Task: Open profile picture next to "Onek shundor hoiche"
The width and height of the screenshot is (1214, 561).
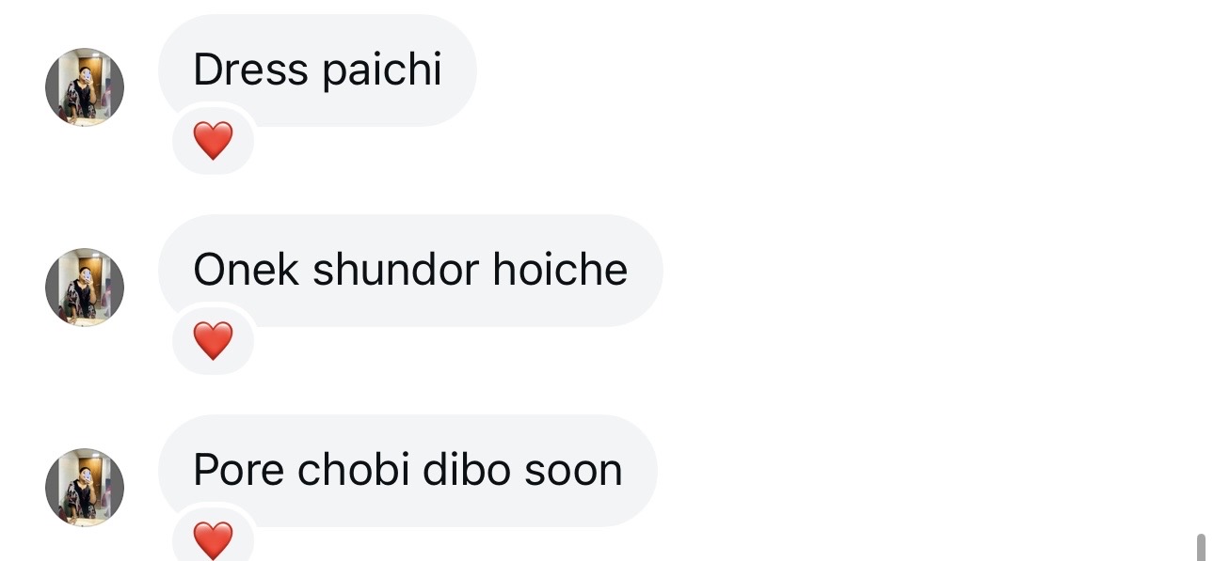Action: click(x=85, y=288)
